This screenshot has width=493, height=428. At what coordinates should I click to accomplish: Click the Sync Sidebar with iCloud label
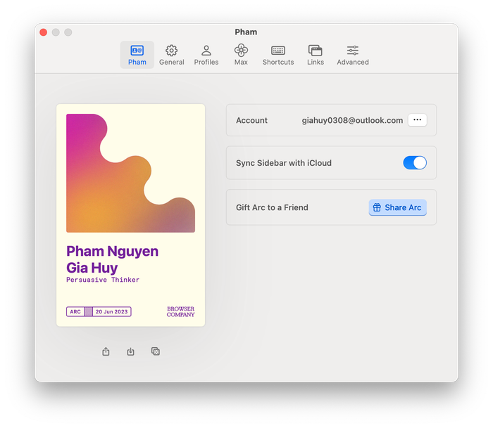pyautogui.click(x=284, y=163)
